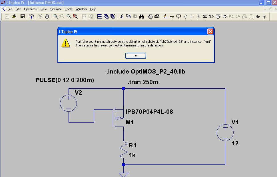Select the Label Net tool
This screenshot has width=277, height=177.
pos(178,17)
